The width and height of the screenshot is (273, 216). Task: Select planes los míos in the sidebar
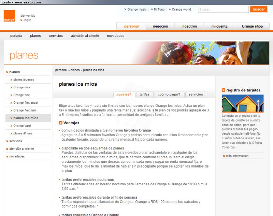click(28, 118)
